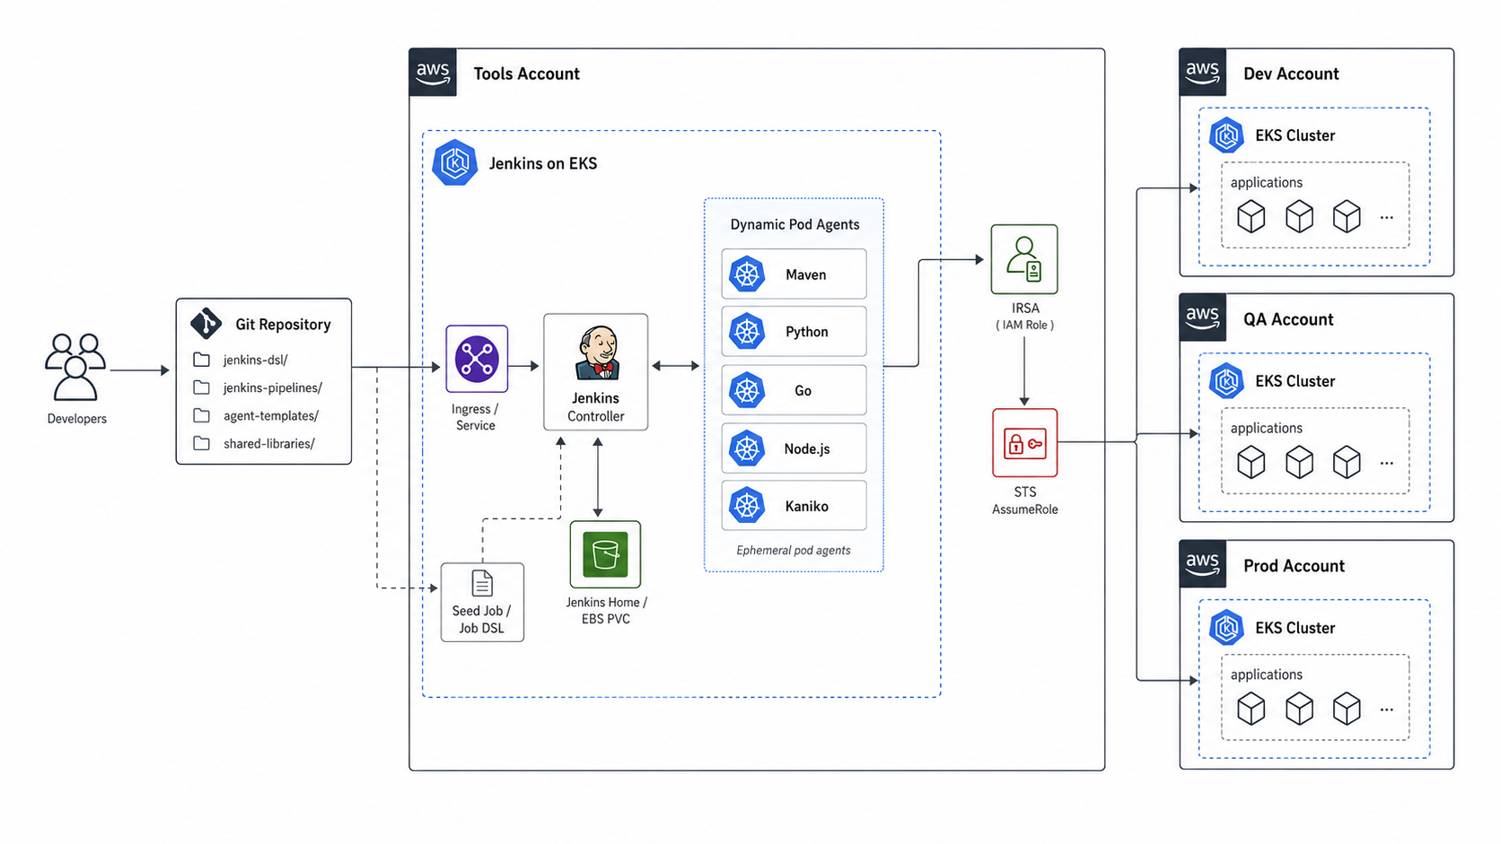Image resolution: width=1501 pixels, height=844 pixels.
Task: Click the QA Account title
Action: pyautogui.click(x=1288, y=319)
